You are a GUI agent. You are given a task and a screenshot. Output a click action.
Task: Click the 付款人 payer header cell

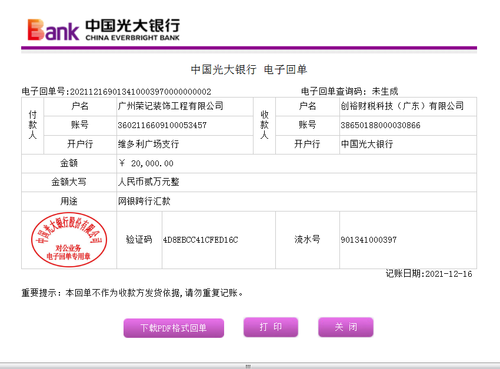32,126
